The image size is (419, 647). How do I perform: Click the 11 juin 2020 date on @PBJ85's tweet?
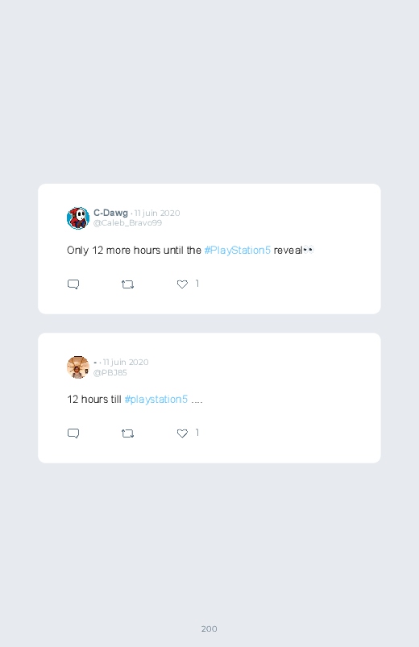click(126, 362)
